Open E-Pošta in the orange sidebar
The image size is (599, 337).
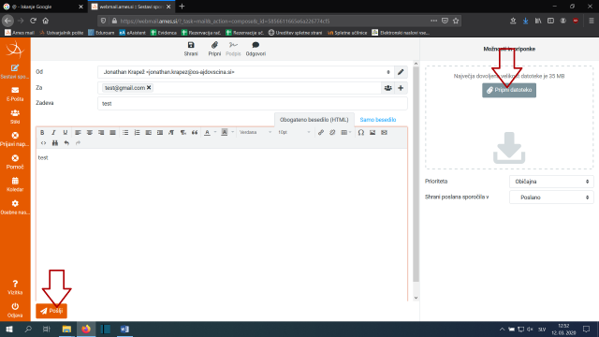pyautogui.click(x=15, y=94)
